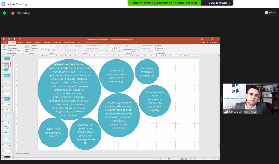
Task: Click the PowerPoint Save icon
Action: [4, 39]
